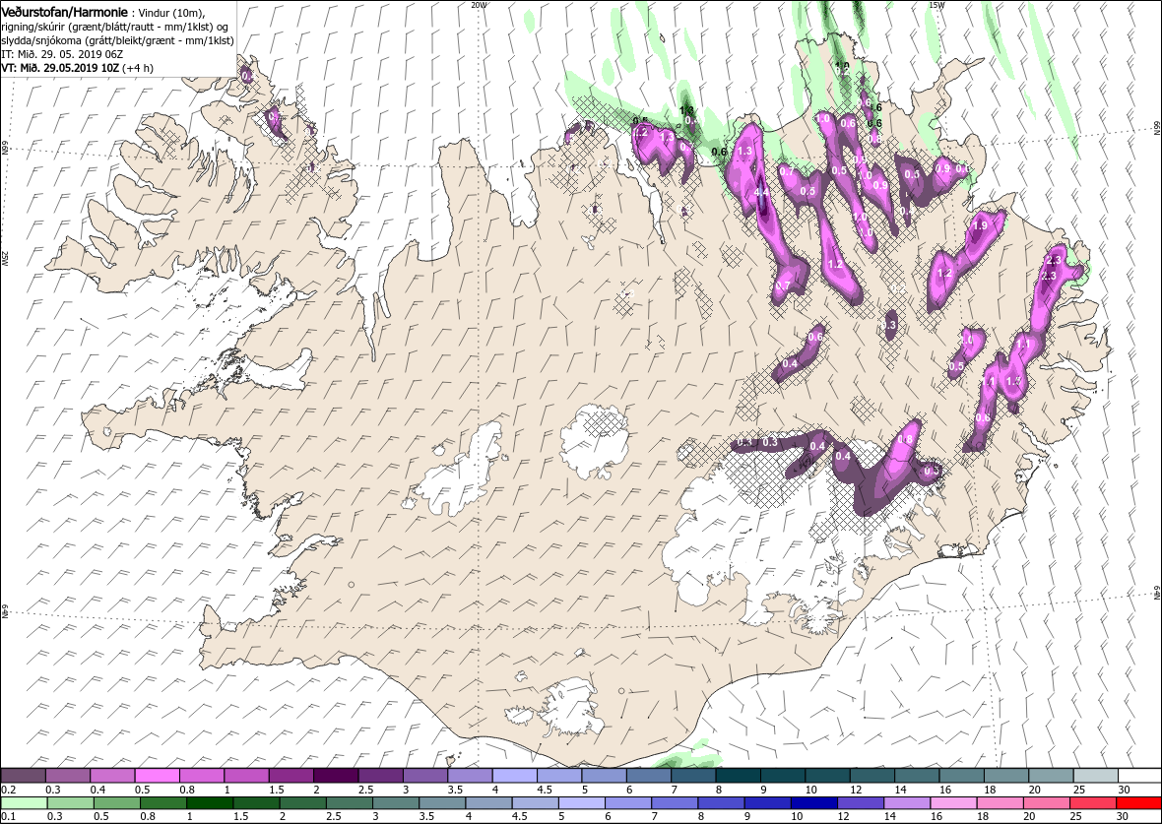Click the darkest green 1 swatch, lower legend row

pos(209,803)
